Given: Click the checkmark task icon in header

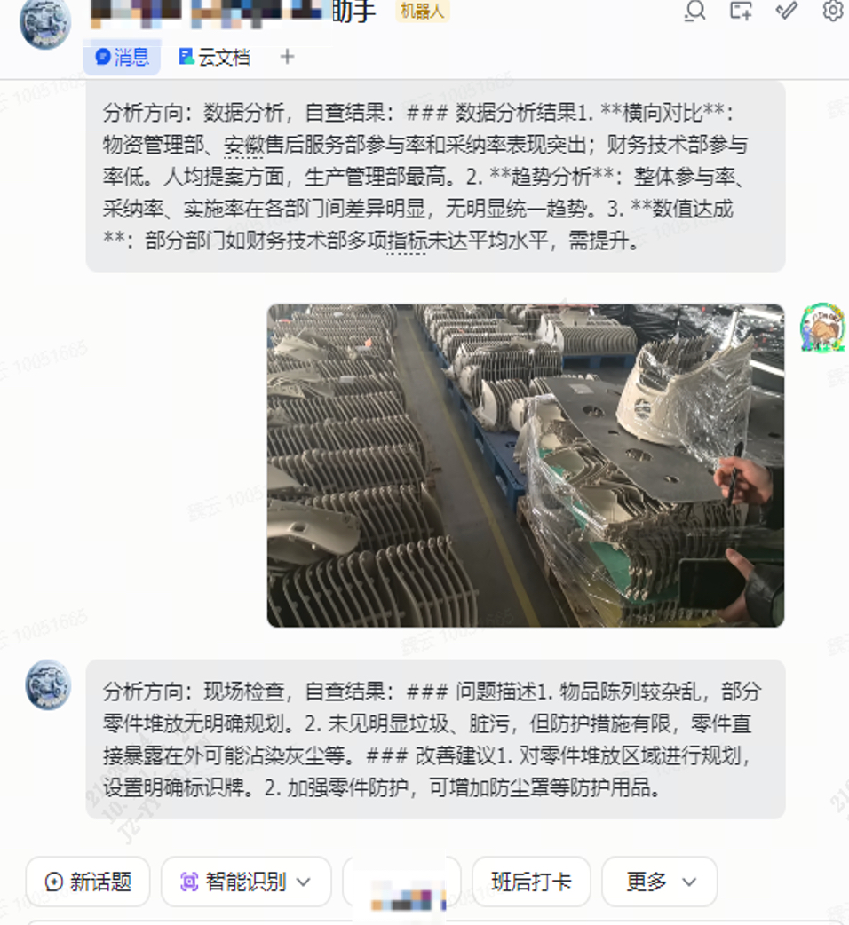Looking at the screenshot, I should (787, 10).
